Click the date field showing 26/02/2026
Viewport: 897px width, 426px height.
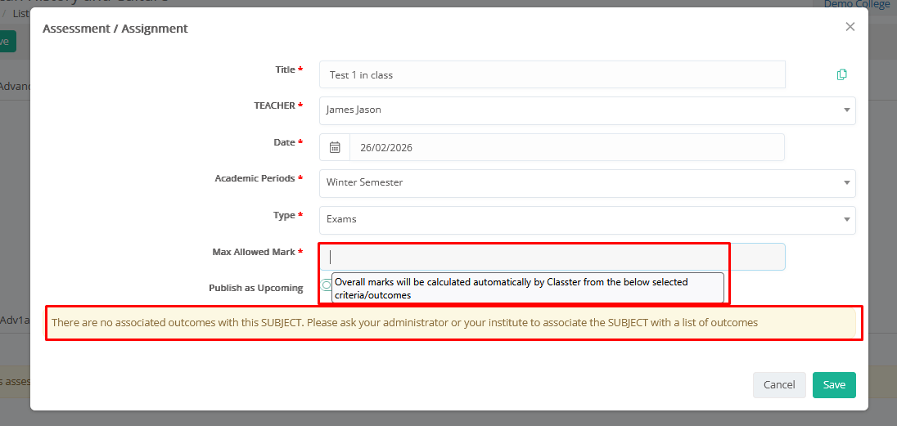tap(566, 147)
